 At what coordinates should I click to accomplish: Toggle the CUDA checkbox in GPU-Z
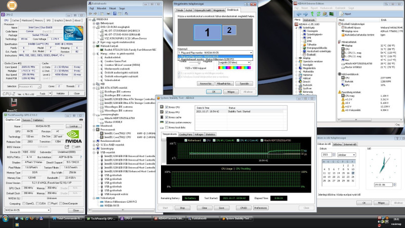(37, 204)
